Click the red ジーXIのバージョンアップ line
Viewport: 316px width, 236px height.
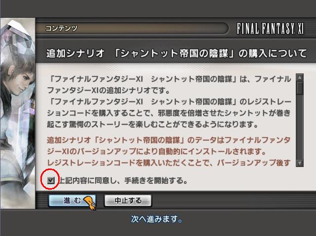[x=157, y=151]
